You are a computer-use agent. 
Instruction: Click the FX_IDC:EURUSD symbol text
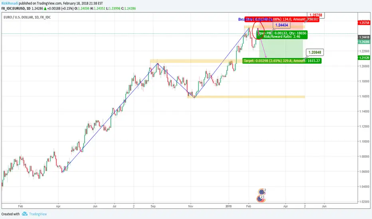pyautogui.click(x=13, y=8)
